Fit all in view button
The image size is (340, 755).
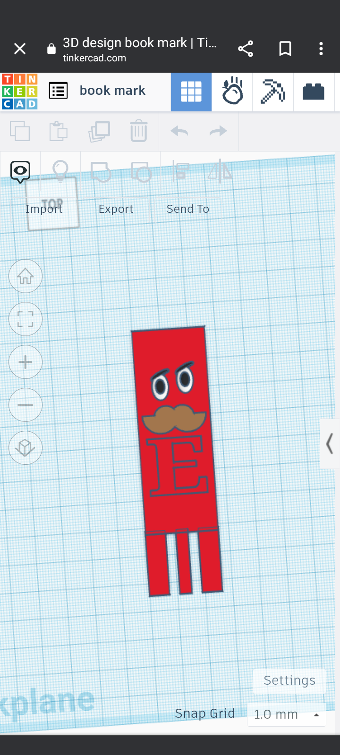(25, 319)
